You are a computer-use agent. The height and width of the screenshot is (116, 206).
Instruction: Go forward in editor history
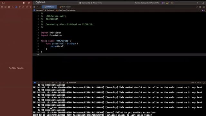pos(40,7)
